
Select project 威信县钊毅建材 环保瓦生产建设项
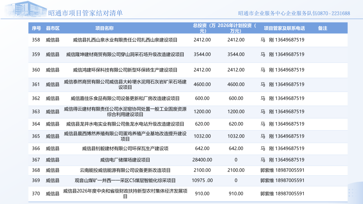[125, 149]
